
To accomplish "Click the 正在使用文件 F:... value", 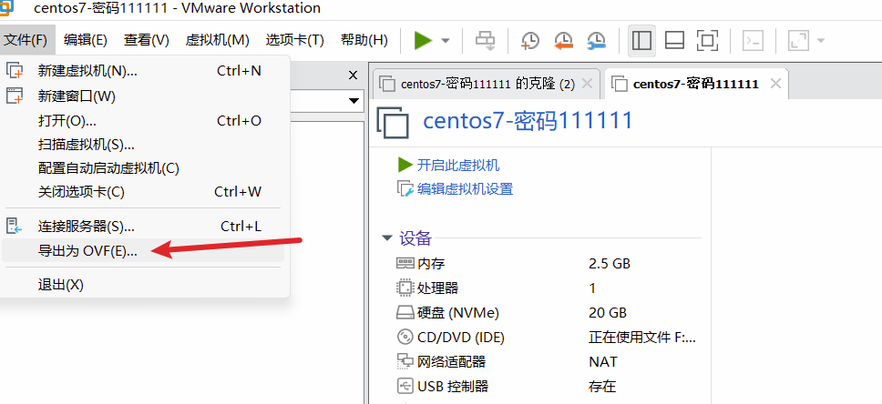I will tap(643, 338).
